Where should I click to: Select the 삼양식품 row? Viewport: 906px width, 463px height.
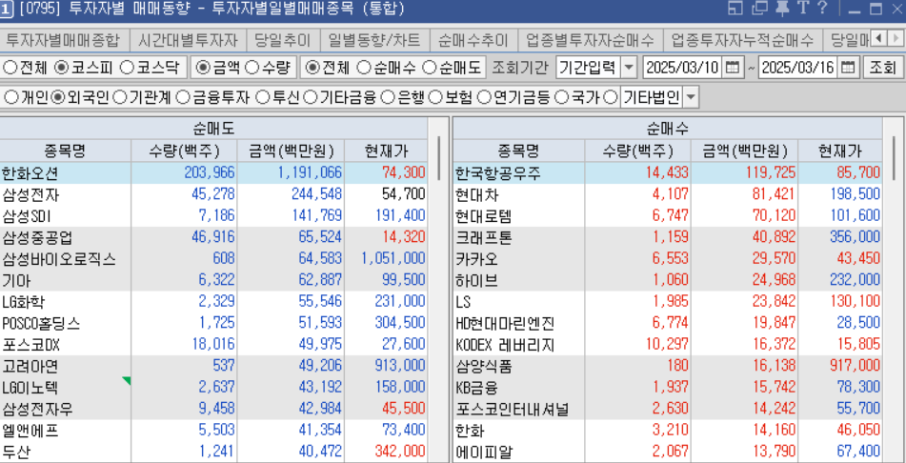pos(668,367)
